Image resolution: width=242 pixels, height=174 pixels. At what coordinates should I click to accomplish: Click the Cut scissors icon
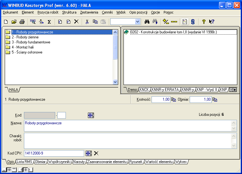click(x=87, y=22)
